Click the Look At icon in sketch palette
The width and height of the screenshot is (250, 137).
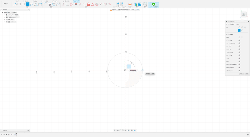(x=239, y=40)
